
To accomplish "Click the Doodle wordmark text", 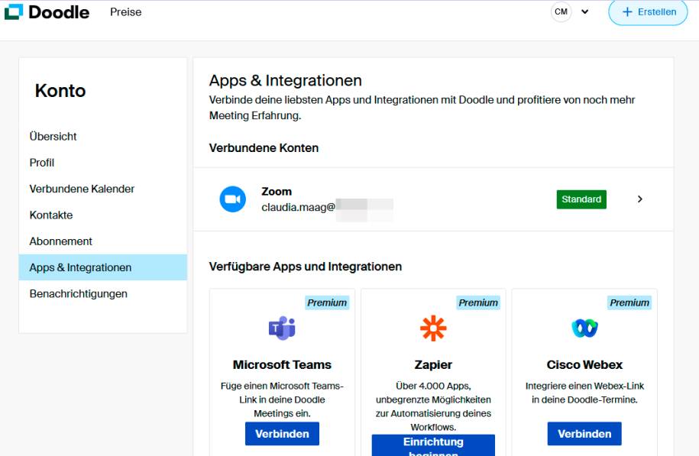I will [59, 12].
